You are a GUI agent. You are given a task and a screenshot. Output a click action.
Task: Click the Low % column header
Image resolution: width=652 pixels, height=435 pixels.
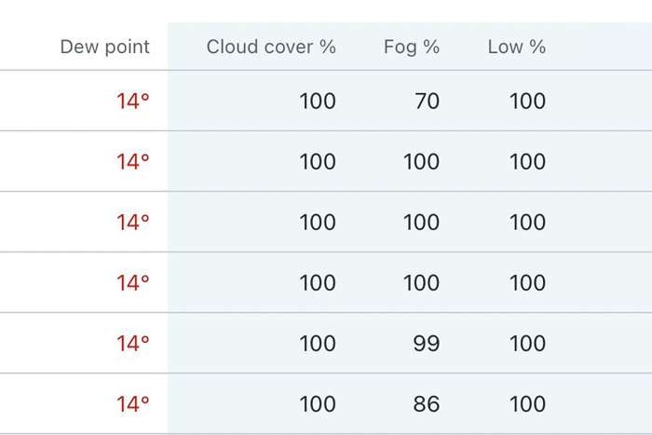[x=516, y=47]
